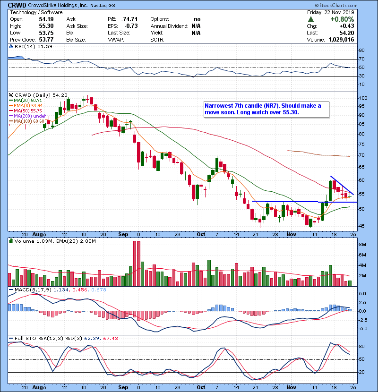
Task: Click the EPS value -0.73
Action: [131, 26]
